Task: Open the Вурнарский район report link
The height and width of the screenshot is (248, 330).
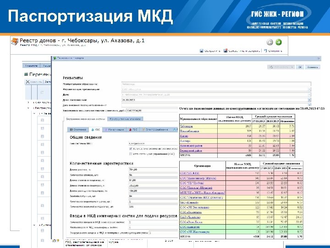Action: 191,151
